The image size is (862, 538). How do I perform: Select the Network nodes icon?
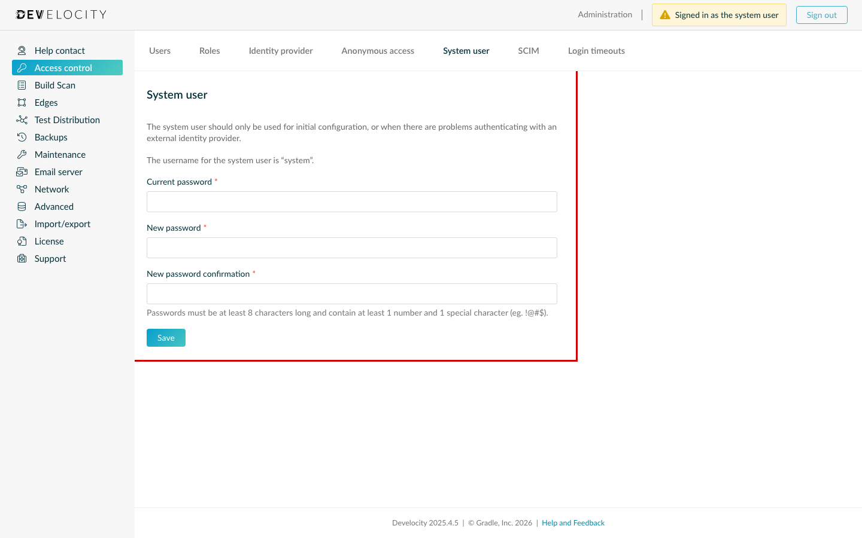[x=22, y=189]
